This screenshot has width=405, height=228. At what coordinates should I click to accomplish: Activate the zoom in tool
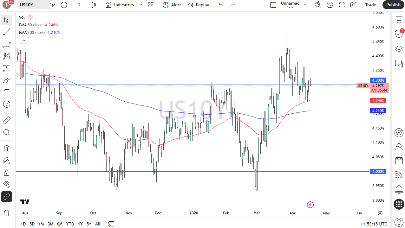(x=6, y=132)
